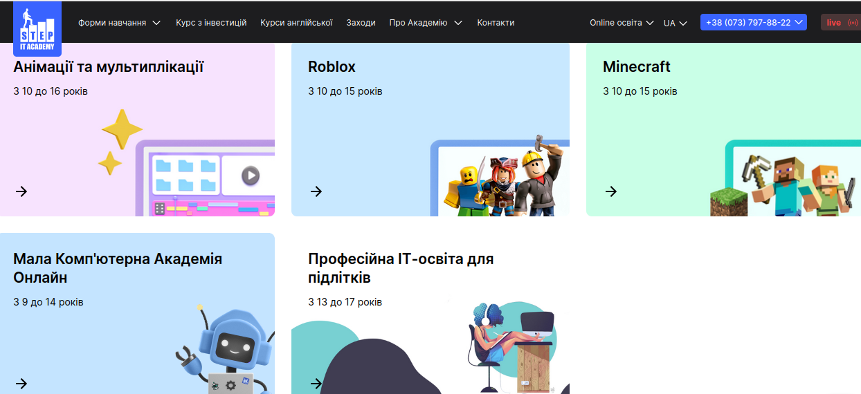The height and width of the screenshot is (394, 861).
Task: Go to Курси англійської
Action: [296, 23]
